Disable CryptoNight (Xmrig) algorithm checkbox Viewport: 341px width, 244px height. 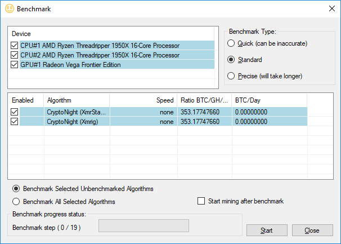(x=15, y=122)
